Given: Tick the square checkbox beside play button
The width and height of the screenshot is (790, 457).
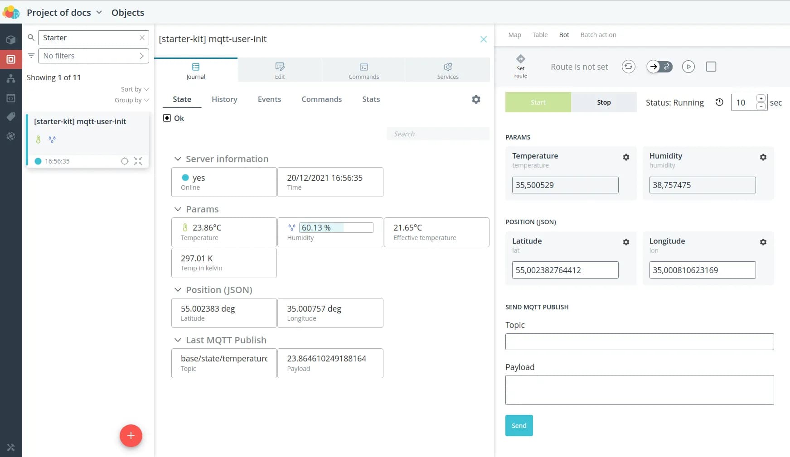Looking at the screenshot, I should coord(711,67).
